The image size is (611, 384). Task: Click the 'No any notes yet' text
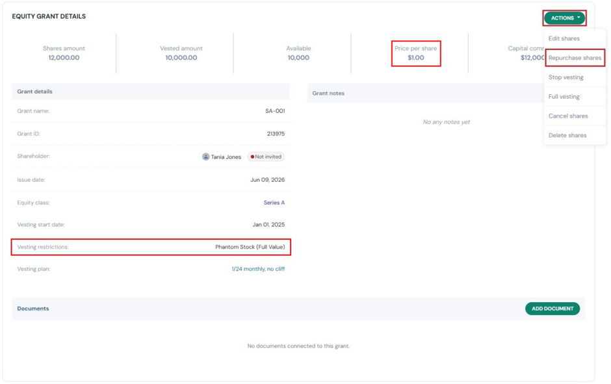[446, 122]
